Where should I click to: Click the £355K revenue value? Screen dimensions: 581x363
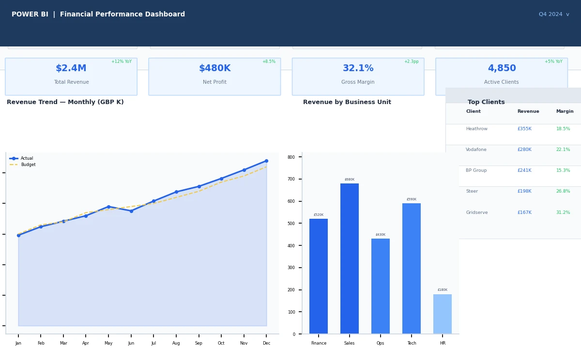524,129
